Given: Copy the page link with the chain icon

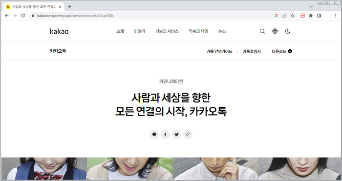Looking at the screenshot, I should click(x=188, y=134).
